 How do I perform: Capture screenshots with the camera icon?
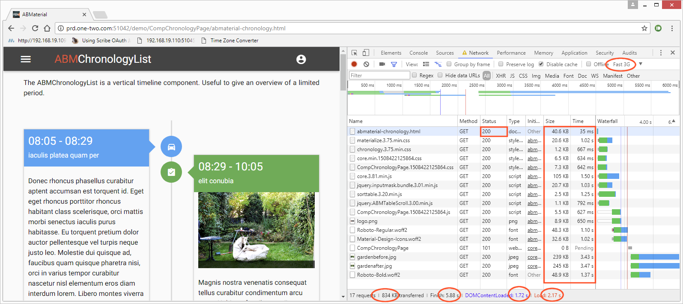(x=382, y=64)
